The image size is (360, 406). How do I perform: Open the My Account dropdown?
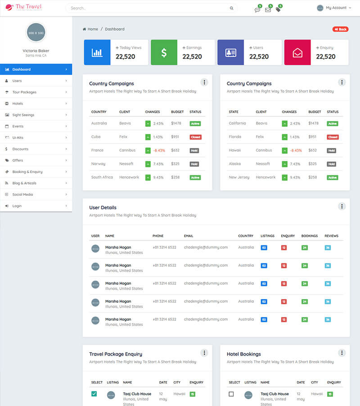(x=334, y=8)
